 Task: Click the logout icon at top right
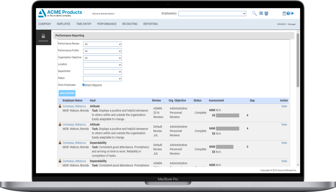click(x=292, y=13)
